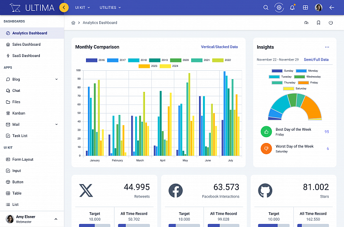Click the orange thumbs-down icon
The image size is (344, 227).
pyautogui.click(x=266, y=148)
